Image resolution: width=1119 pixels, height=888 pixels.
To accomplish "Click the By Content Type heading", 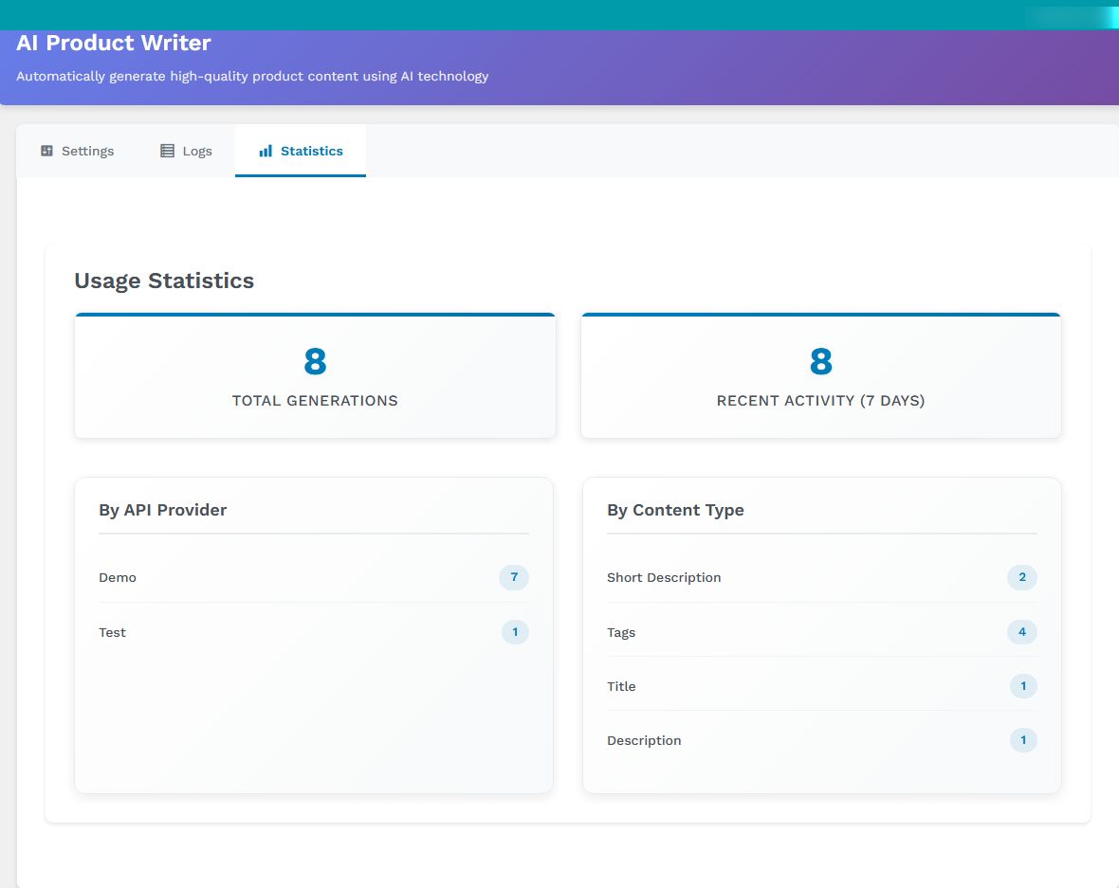I will pos(675,510).
